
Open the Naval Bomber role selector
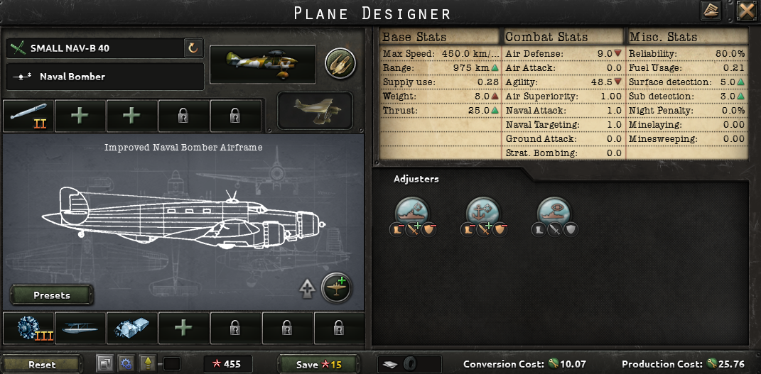105,77
